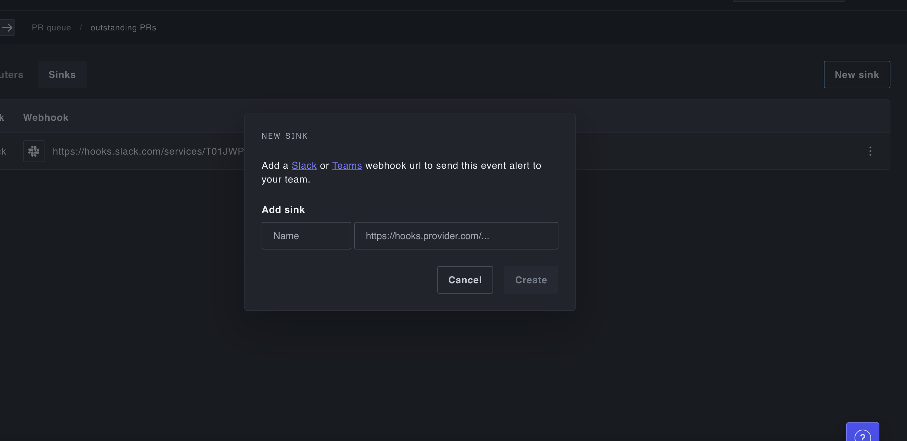
Task: Click the Slack logo icon in webhook row
Action: click(34, 151)
